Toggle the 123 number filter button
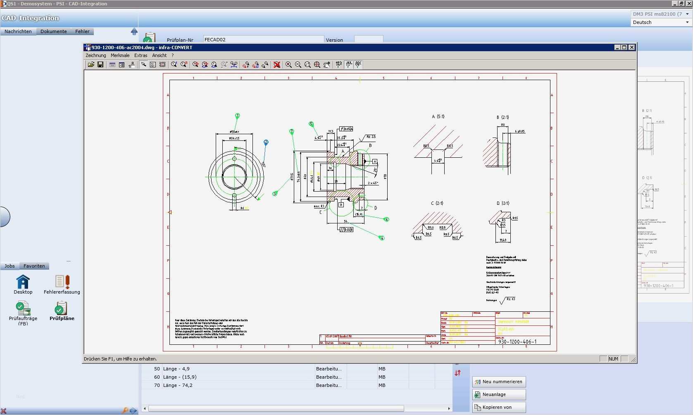 pyautogui.click(x=339, y=64)
